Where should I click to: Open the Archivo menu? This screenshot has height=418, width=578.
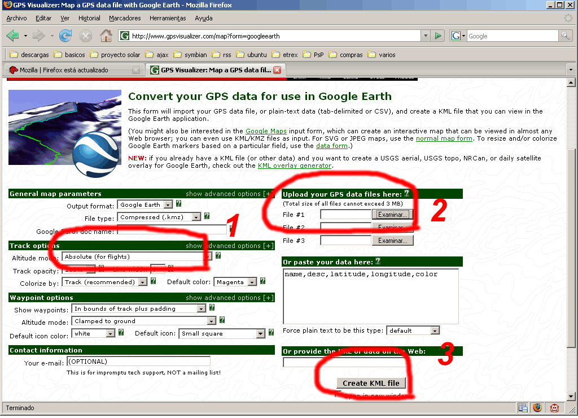coord(16,18)
